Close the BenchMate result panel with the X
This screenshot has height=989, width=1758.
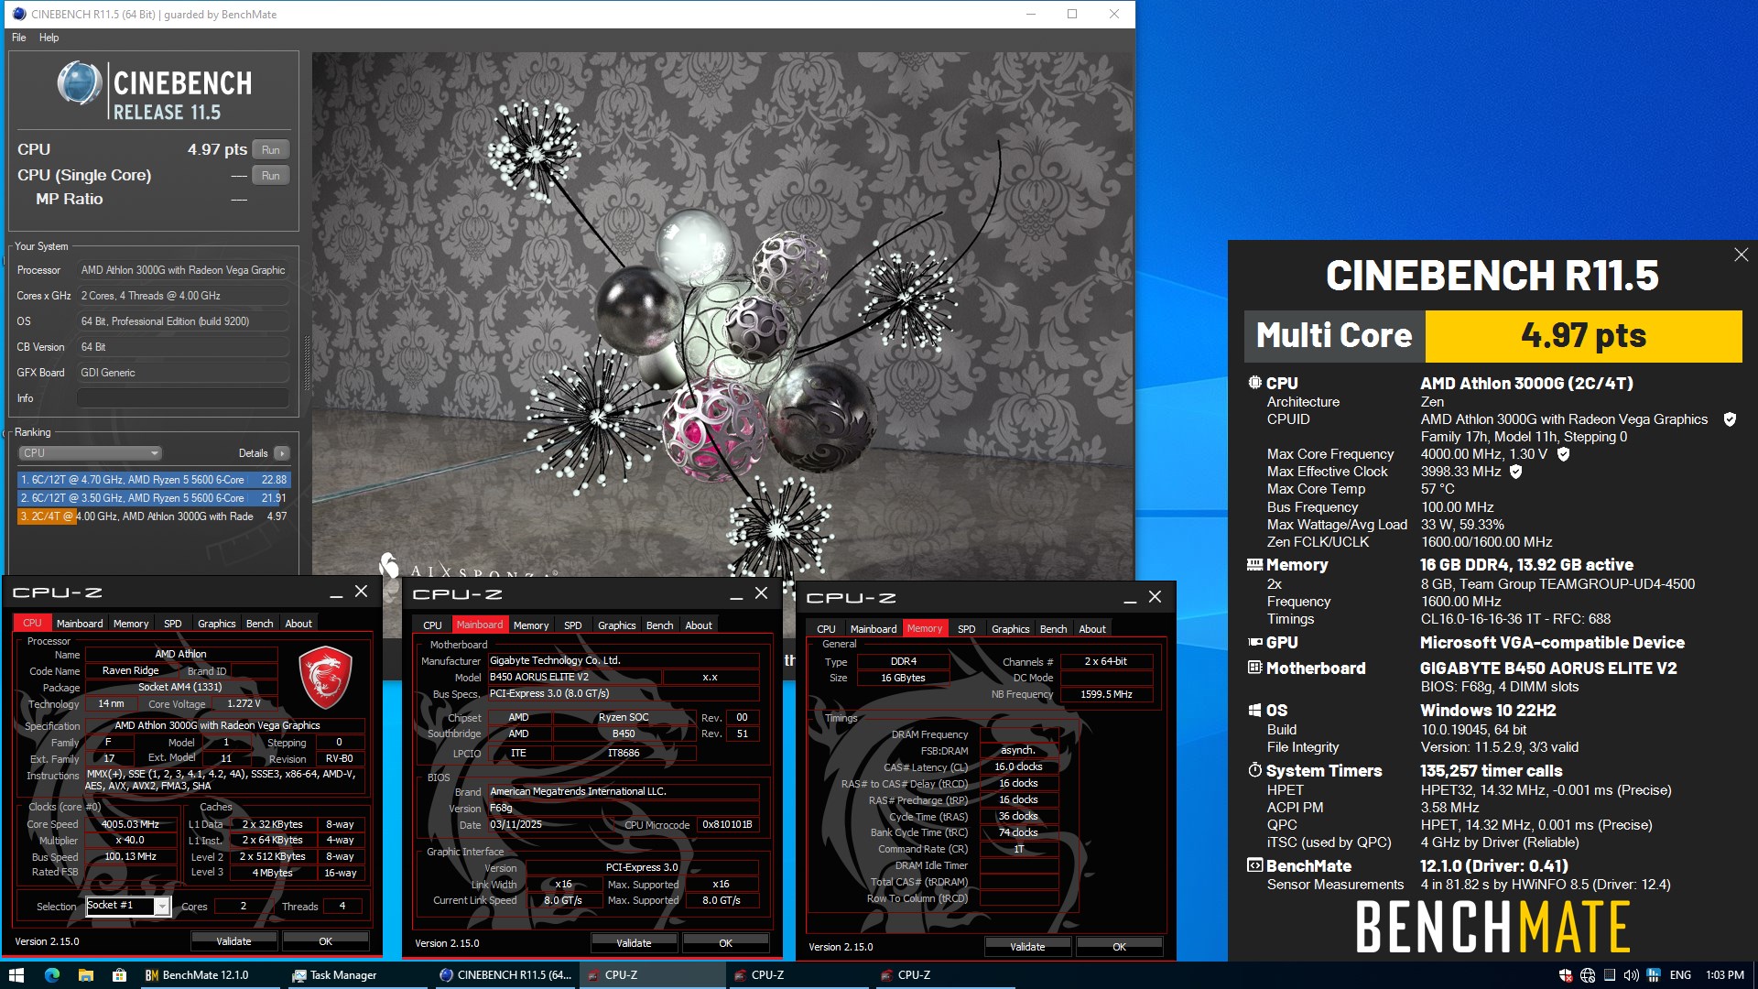[x=1741, y=255]
